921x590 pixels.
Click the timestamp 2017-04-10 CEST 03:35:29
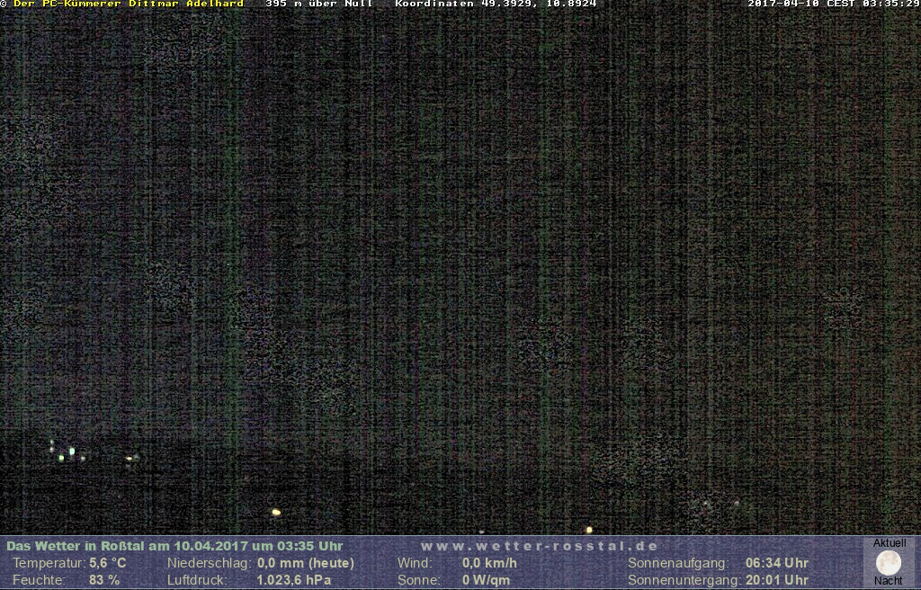click(x=834, y=4)
